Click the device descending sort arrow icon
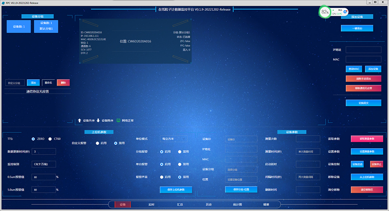Image resolution: width=389 pixels, height=211 pixels. (98, 121)
